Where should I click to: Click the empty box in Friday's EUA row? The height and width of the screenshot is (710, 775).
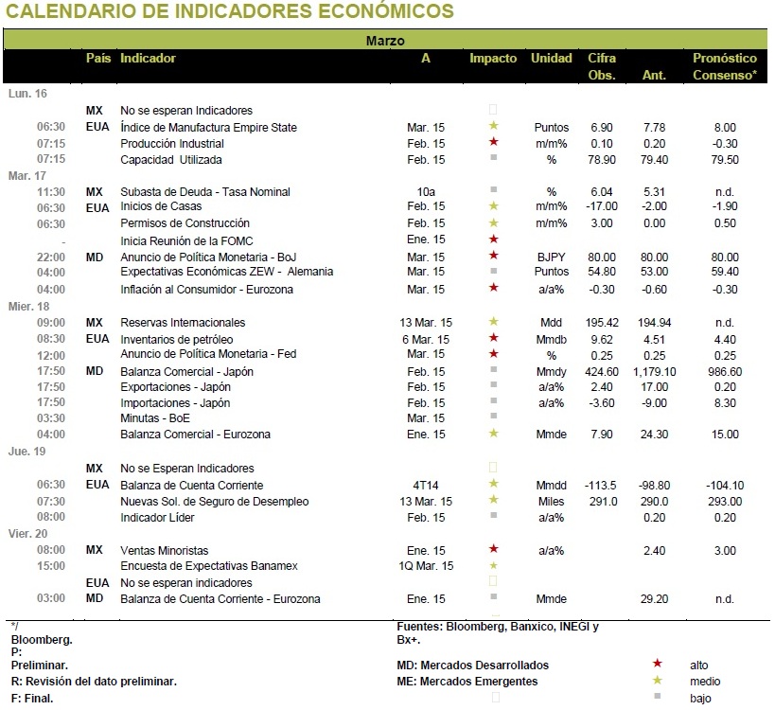[493, 581]
